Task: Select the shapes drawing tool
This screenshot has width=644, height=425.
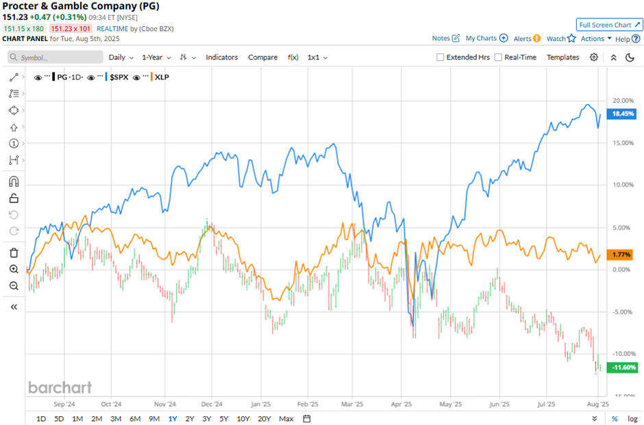Action: click(14, 110)
